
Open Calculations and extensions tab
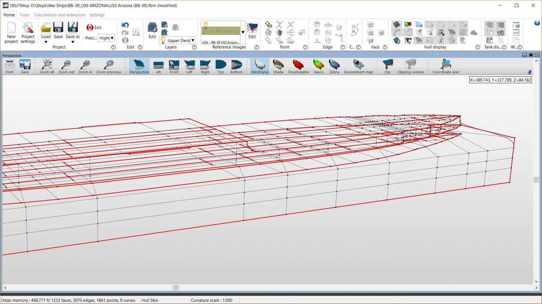pos(60,15)
